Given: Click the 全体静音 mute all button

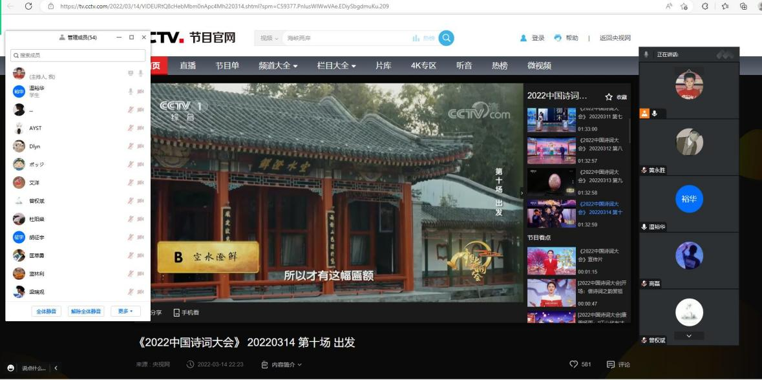Looking at the screenshot, I should click(47, 311).
